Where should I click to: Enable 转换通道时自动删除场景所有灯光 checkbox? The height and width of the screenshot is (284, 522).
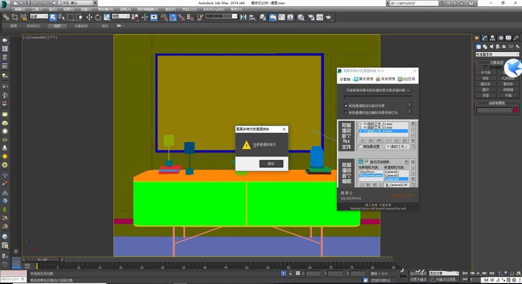click(x=346, y=112)
